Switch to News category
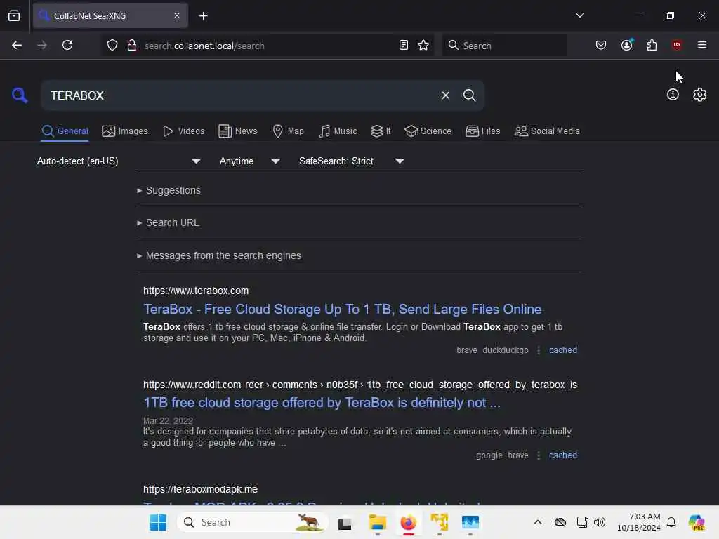Image resolution: width=719 pixels, height=539 pixels. [x=237, y=131]
